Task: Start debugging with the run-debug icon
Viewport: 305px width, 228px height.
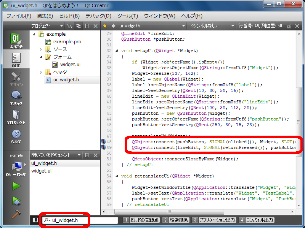Action: point(16,200)
